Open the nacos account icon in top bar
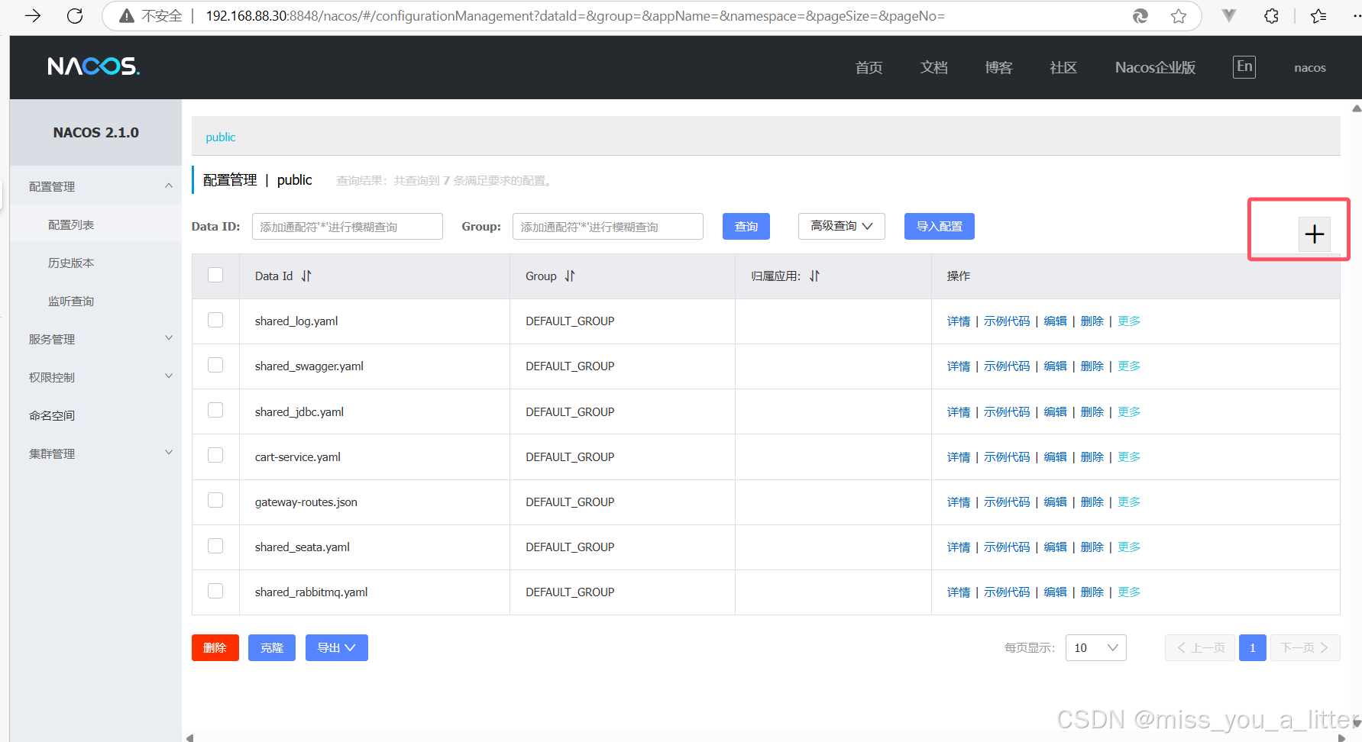Screen dimensions: 1362x742 pos(1310,67)
